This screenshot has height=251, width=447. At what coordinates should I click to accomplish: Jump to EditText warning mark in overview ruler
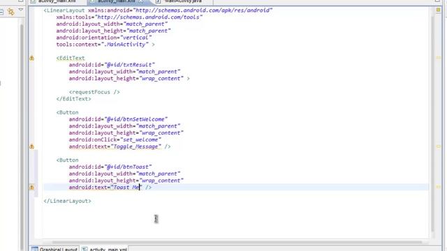pyautogui.click(x=439, y=58)
